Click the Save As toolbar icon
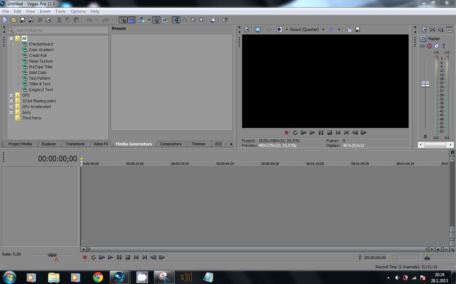This screenshot has height=284, width=456. [x=31, y=20]
